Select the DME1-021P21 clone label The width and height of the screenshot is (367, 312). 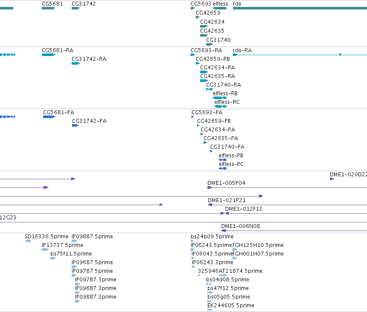click(226, 201)
